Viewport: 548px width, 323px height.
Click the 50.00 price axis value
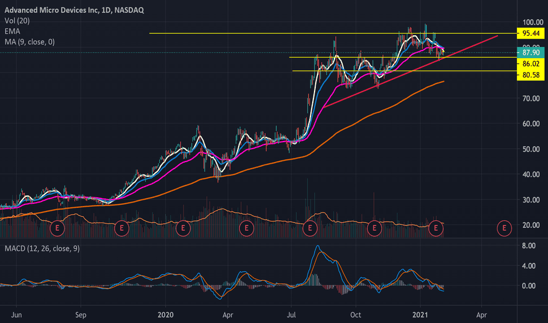pos(531,149)
